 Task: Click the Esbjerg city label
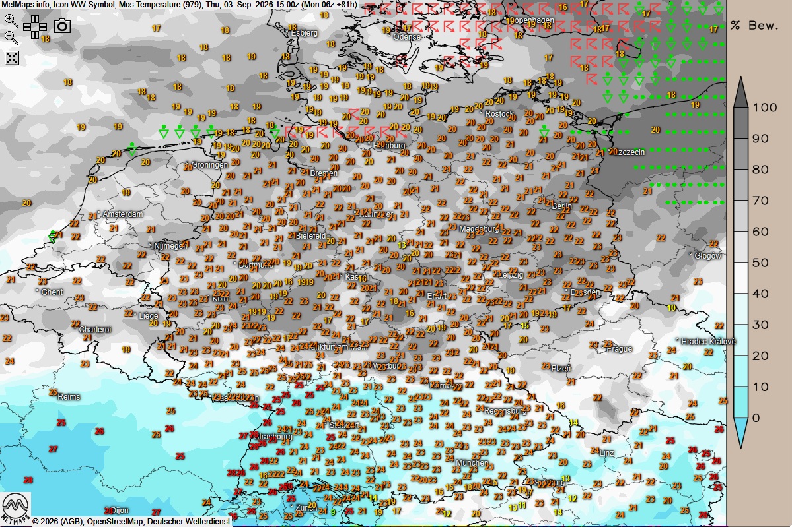tap(304, 33)
